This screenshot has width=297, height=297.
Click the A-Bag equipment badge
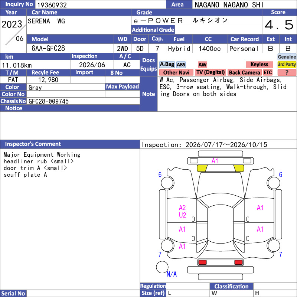[167, 65]
